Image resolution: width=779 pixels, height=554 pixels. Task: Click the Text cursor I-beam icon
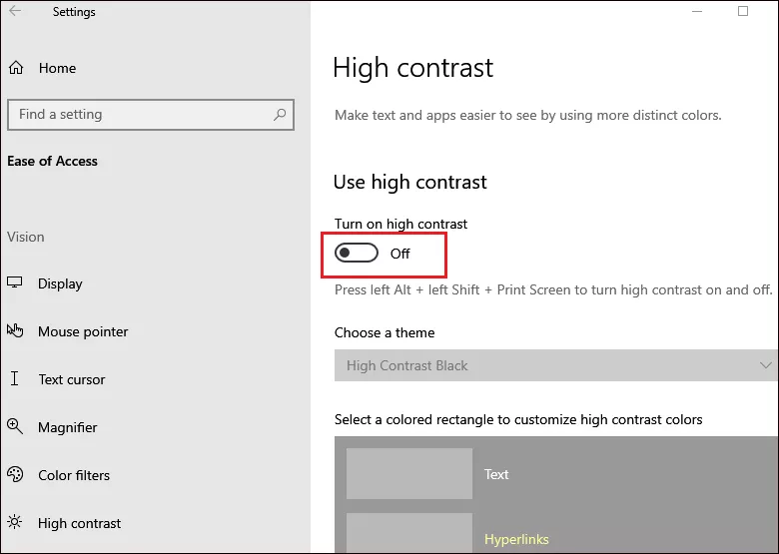[14, 378]
